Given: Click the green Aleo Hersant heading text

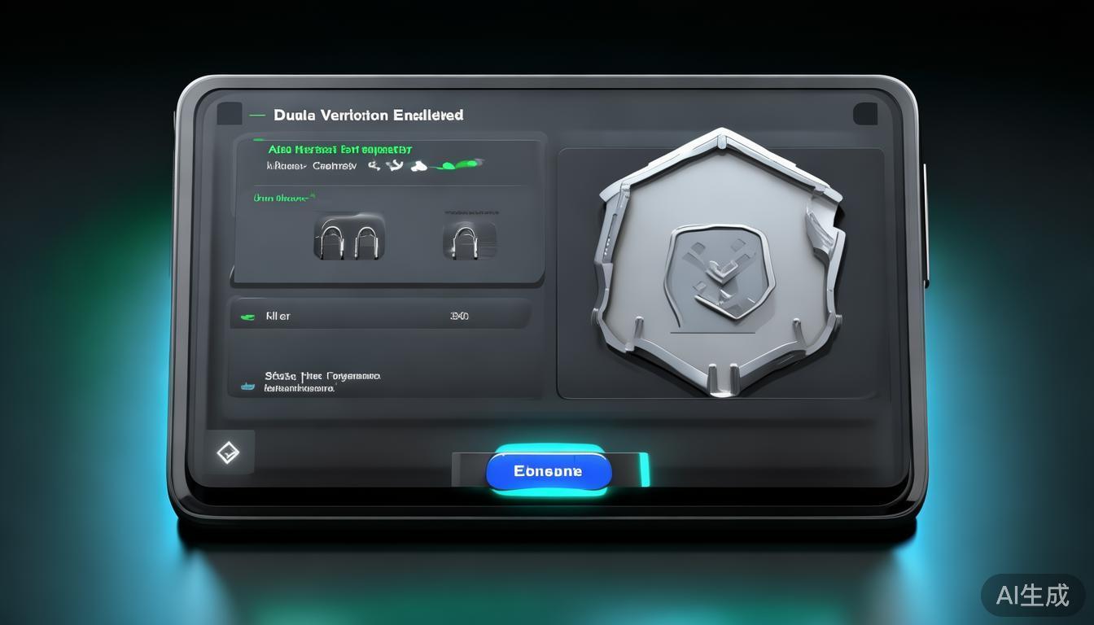Looking at the screenshot, I should 339,150.
